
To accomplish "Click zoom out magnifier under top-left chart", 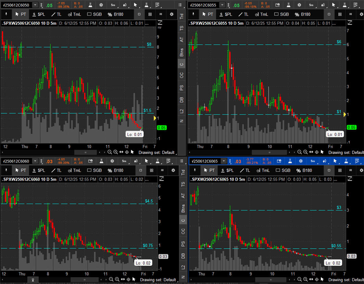I will pyautogui.click(x=110, y=152).
